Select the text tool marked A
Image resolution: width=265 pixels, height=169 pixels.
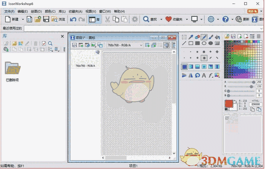(x=204, y=75)
